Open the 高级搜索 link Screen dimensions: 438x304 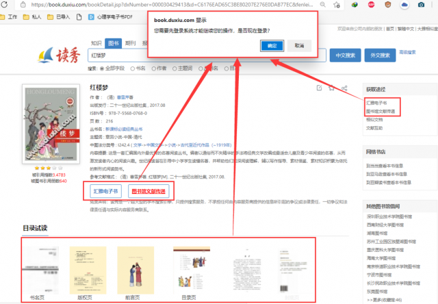coord(407,52)
